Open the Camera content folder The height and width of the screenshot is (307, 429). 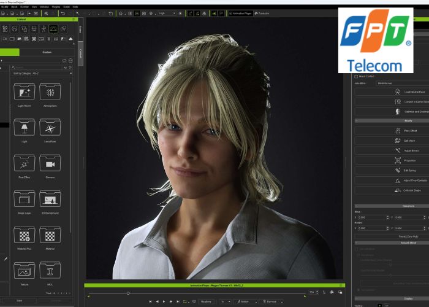pos(50,164)
